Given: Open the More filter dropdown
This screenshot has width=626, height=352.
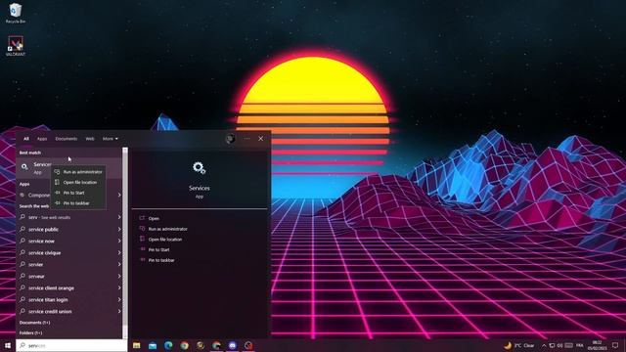Looking at the screenshot, I should [111, 139].
